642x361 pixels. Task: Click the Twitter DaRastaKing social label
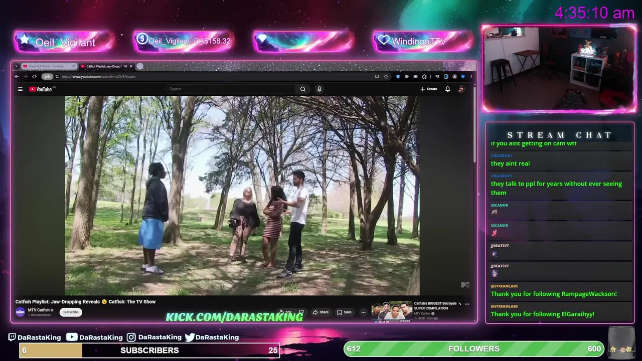[x=212, y=337]
